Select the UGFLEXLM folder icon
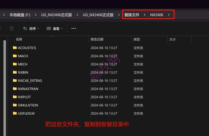209x136 pixels. [x=15, y=113]
